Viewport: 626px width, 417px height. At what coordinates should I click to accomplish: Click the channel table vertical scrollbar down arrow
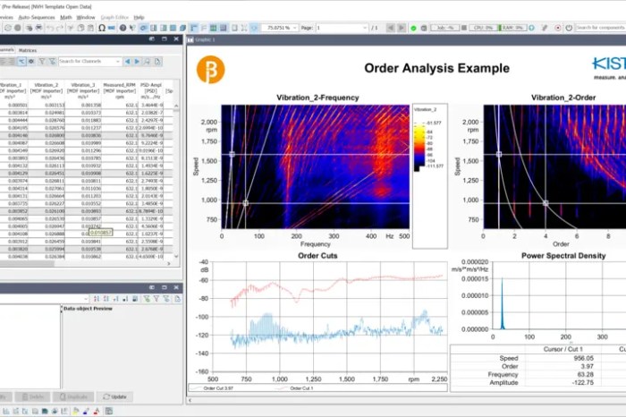tap(176, 257)
